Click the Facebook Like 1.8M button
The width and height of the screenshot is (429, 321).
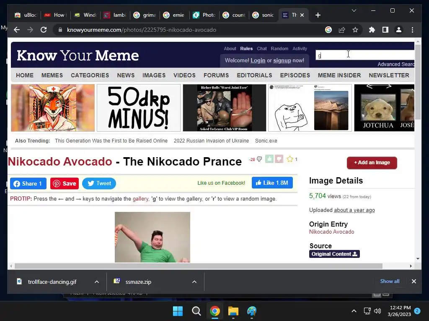tap(272, 183)
